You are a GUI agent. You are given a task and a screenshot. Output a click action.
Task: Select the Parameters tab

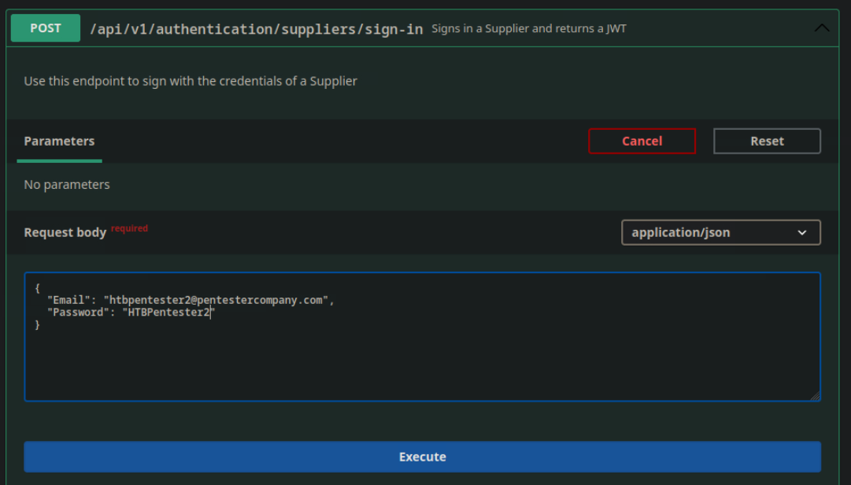(x=58, y=141)
